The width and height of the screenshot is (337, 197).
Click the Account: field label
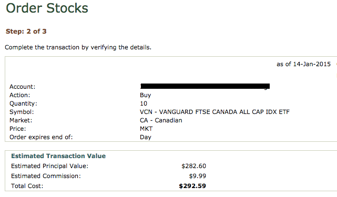(23, 87)
